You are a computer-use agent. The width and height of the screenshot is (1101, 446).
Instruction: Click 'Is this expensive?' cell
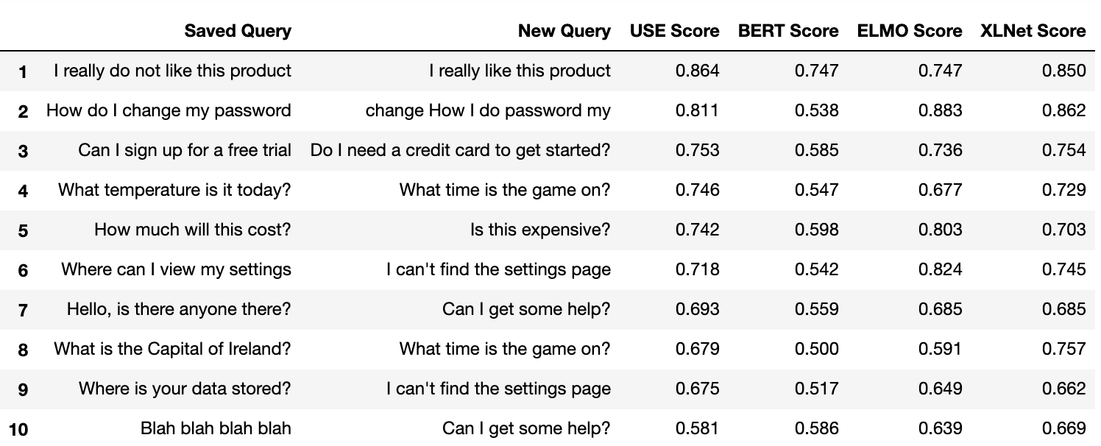click(540, 230)
